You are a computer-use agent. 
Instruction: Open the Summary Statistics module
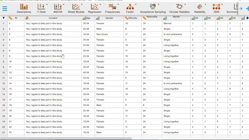point(232,8)
